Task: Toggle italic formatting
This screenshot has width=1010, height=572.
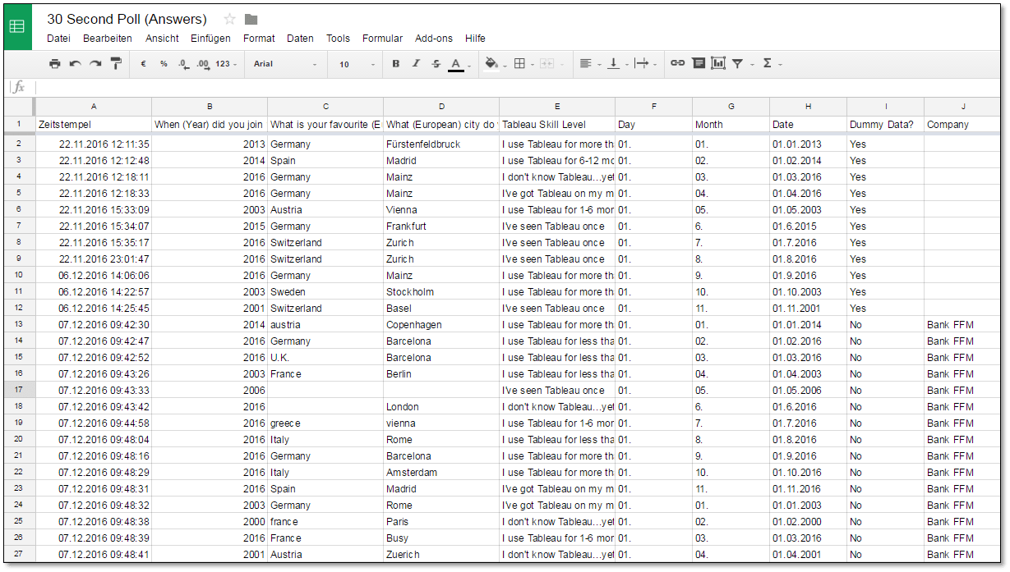Action: [416, 63]
